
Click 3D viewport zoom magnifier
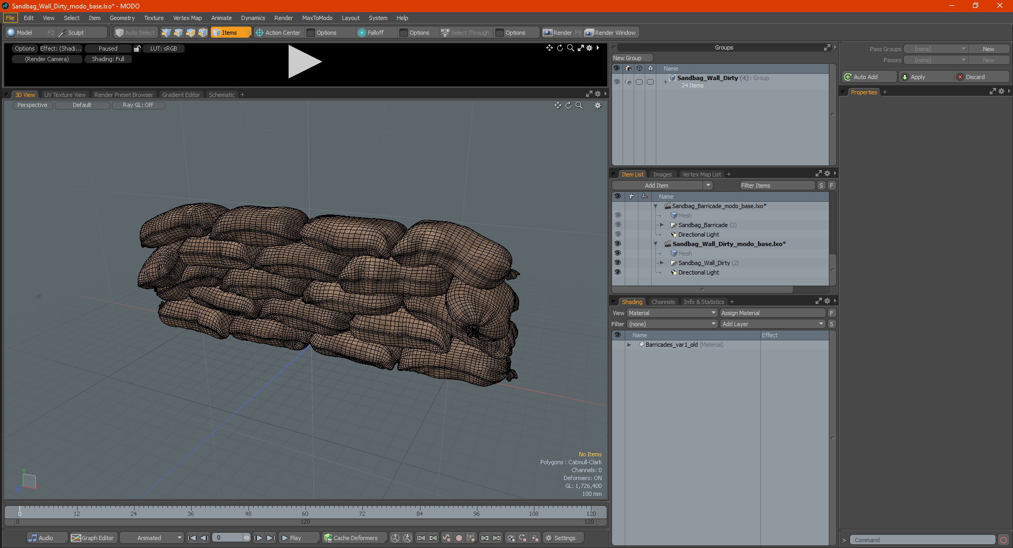[x=579, y=105]
